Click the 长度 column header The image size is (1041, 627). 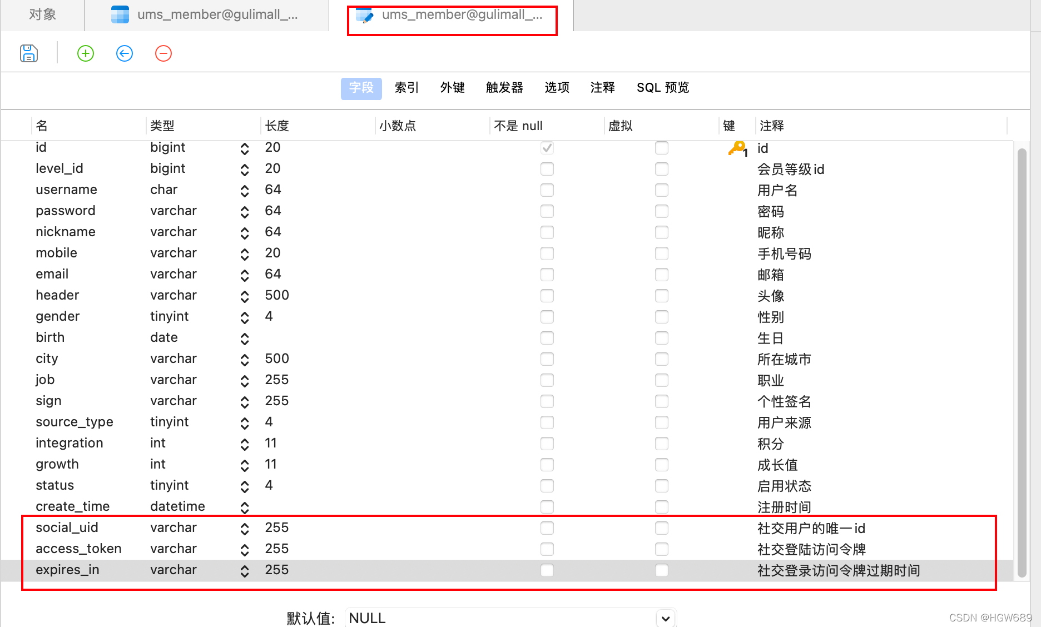click(x=318, y=126)
